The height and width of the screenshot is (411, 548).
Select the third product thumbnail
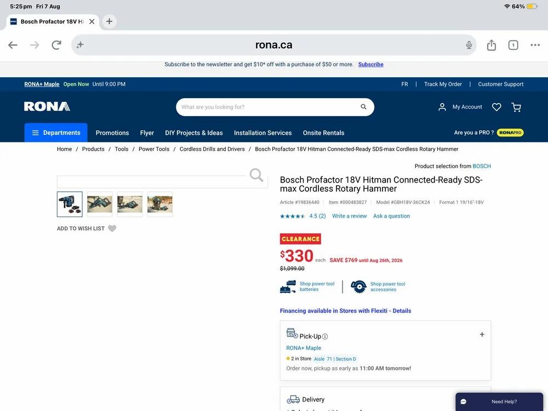pyautogui.click(x=130, y=204)
